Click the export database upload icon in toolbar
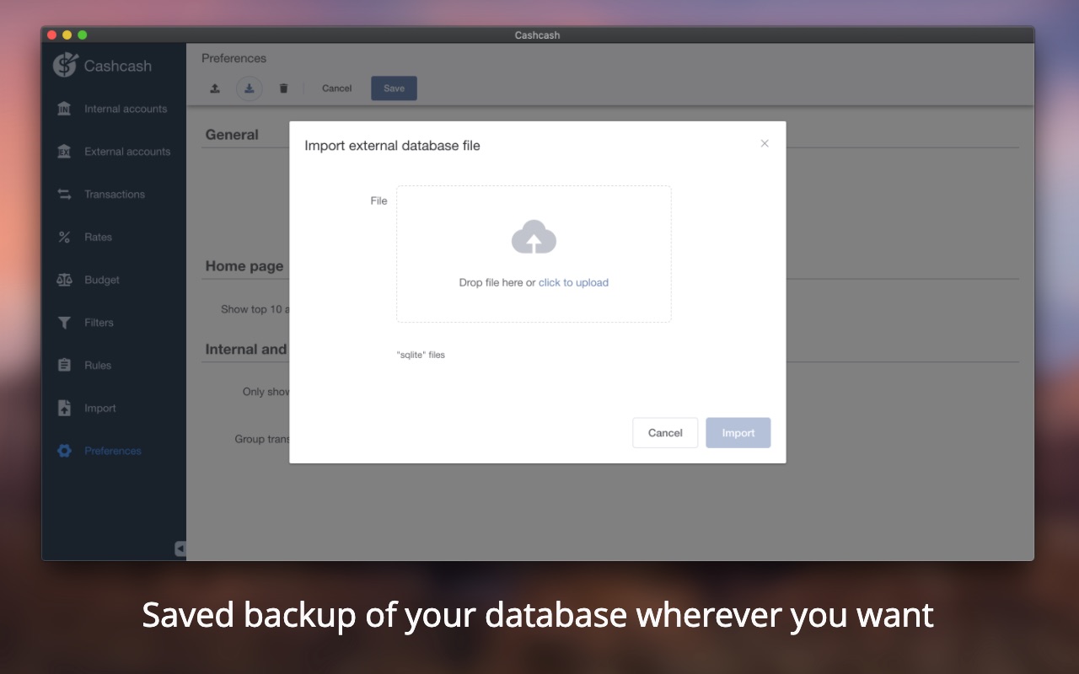1079x674 pixels. coord(215,88)
